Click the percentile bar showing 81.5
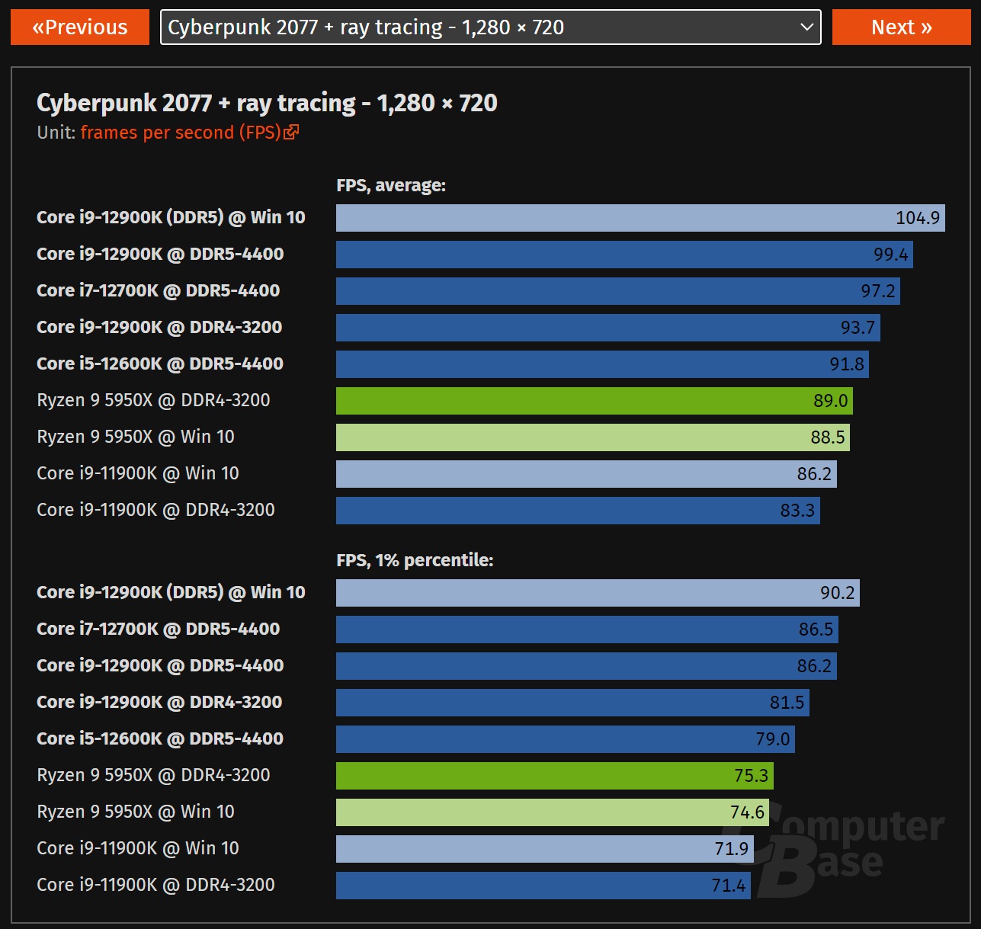 pos(572,703)
